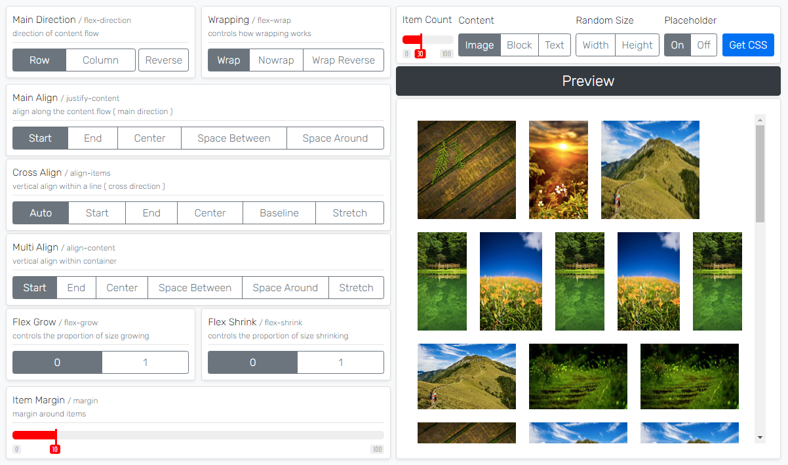Set Multi Align to Space Around
Screen dimensions: 788x465
(285, 288)
